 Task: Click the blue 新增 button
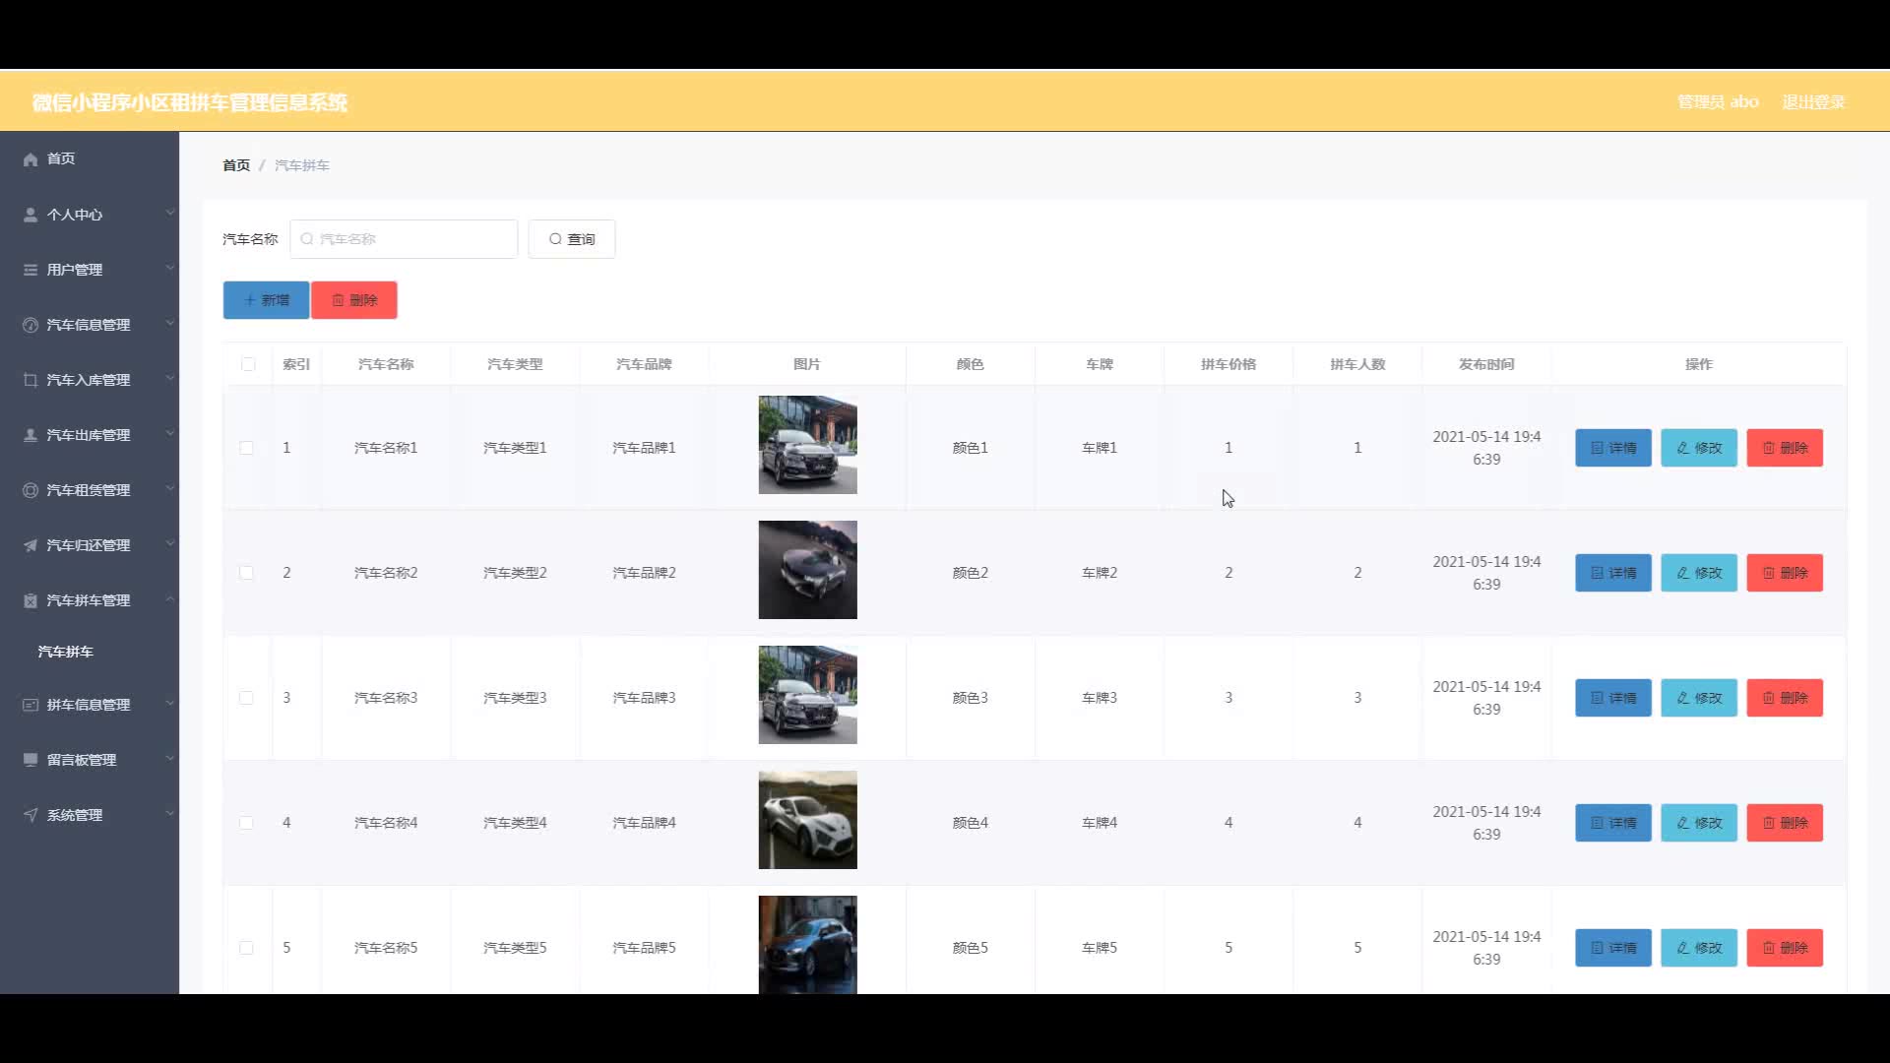coord(266,300)
